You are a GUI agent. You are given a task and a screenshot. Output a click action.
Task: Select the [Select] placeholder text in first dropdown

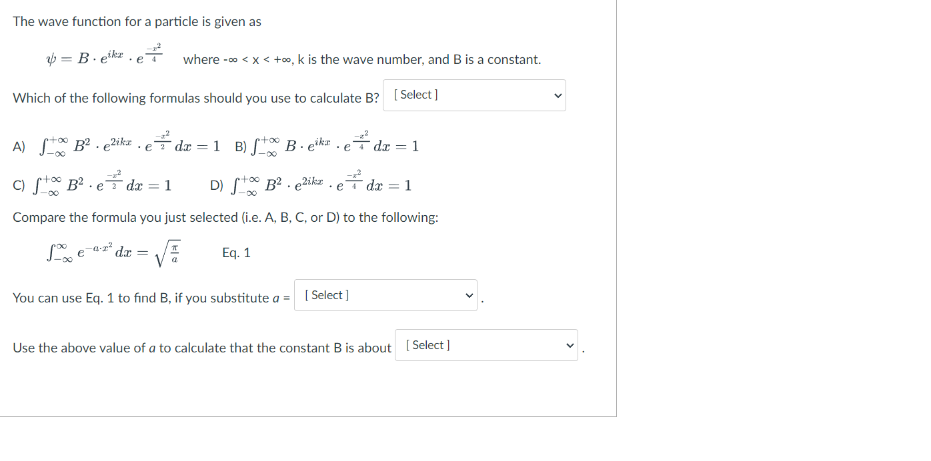[x=415, y=94]
